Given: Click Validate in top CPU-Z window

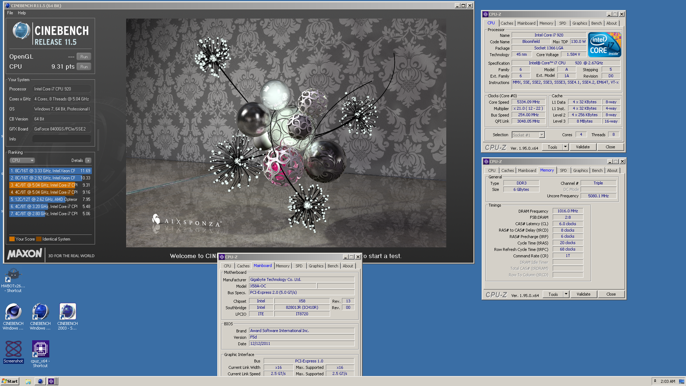Looking at the screenshot, I should pyautogui.click(x=583, y=147).
